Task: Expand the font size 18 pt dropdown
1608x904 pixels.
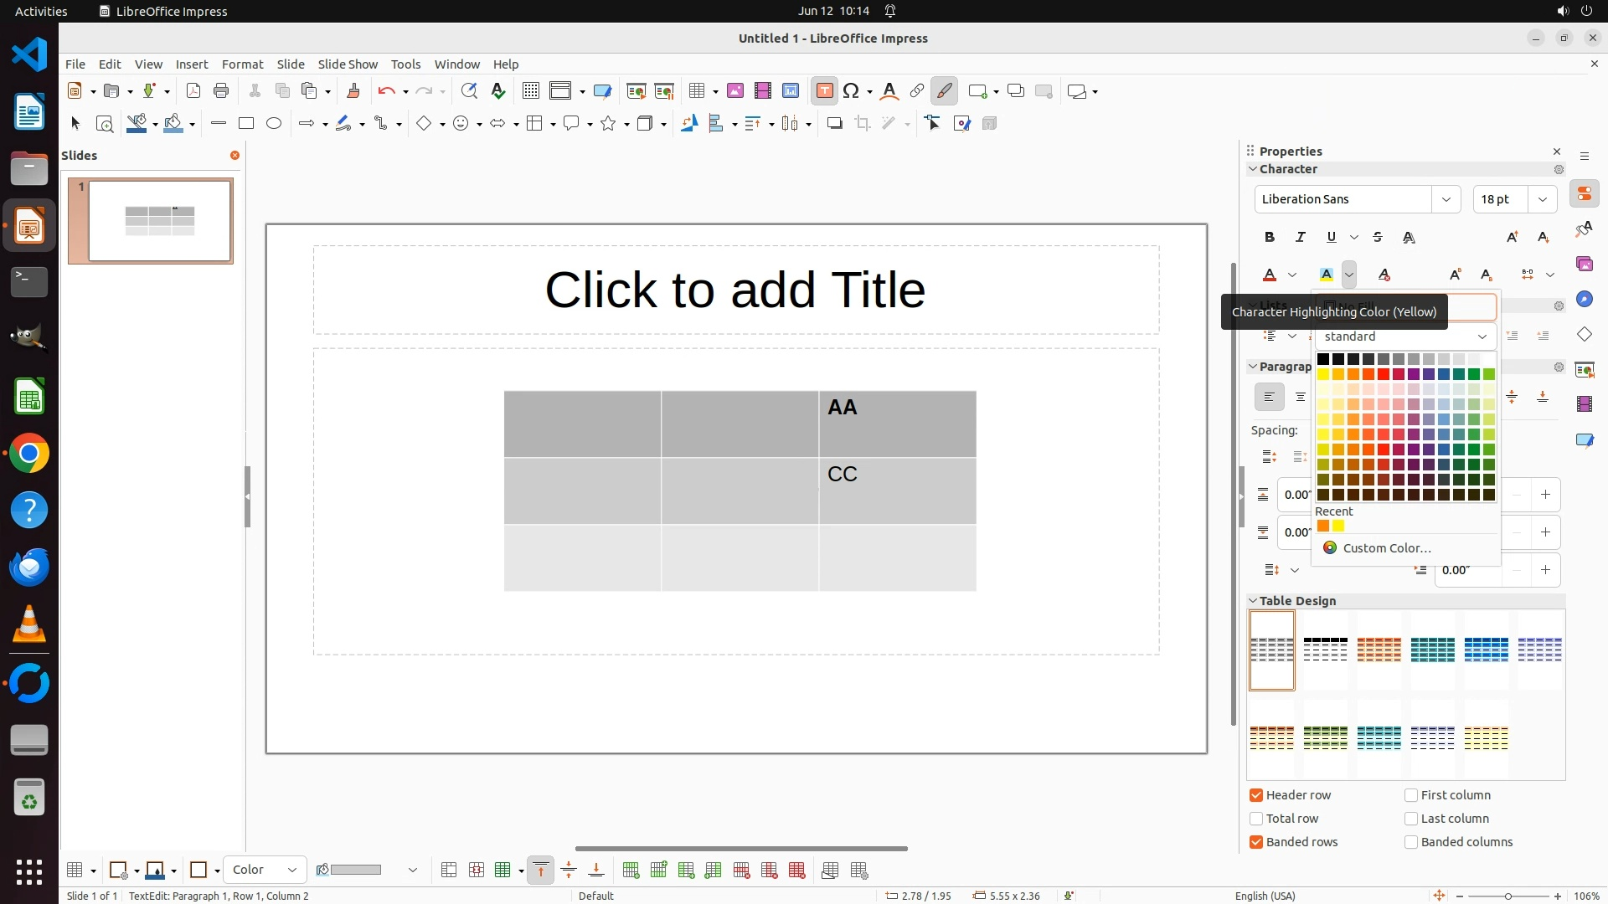Action: coord(1542,199)
